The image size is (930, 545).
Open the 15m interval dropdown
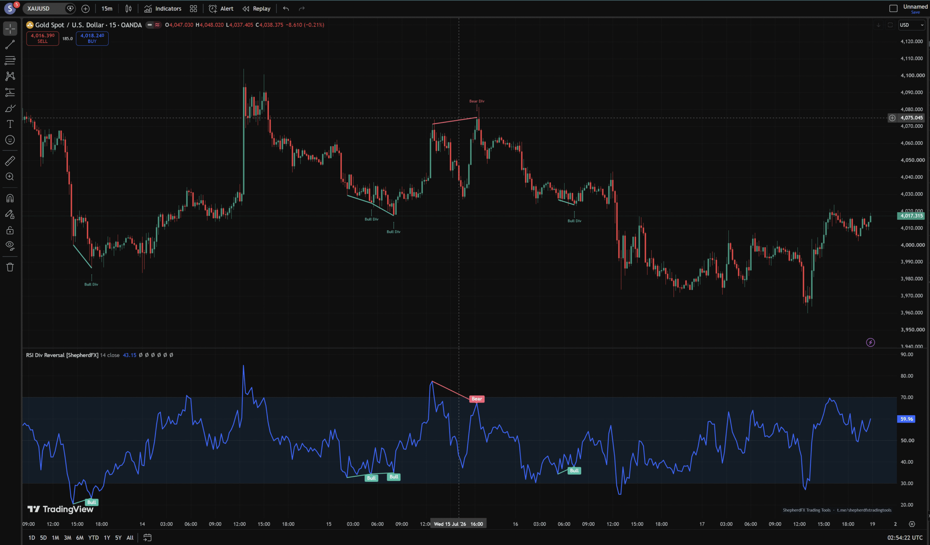pyautogui.click(x=107, y=8)
